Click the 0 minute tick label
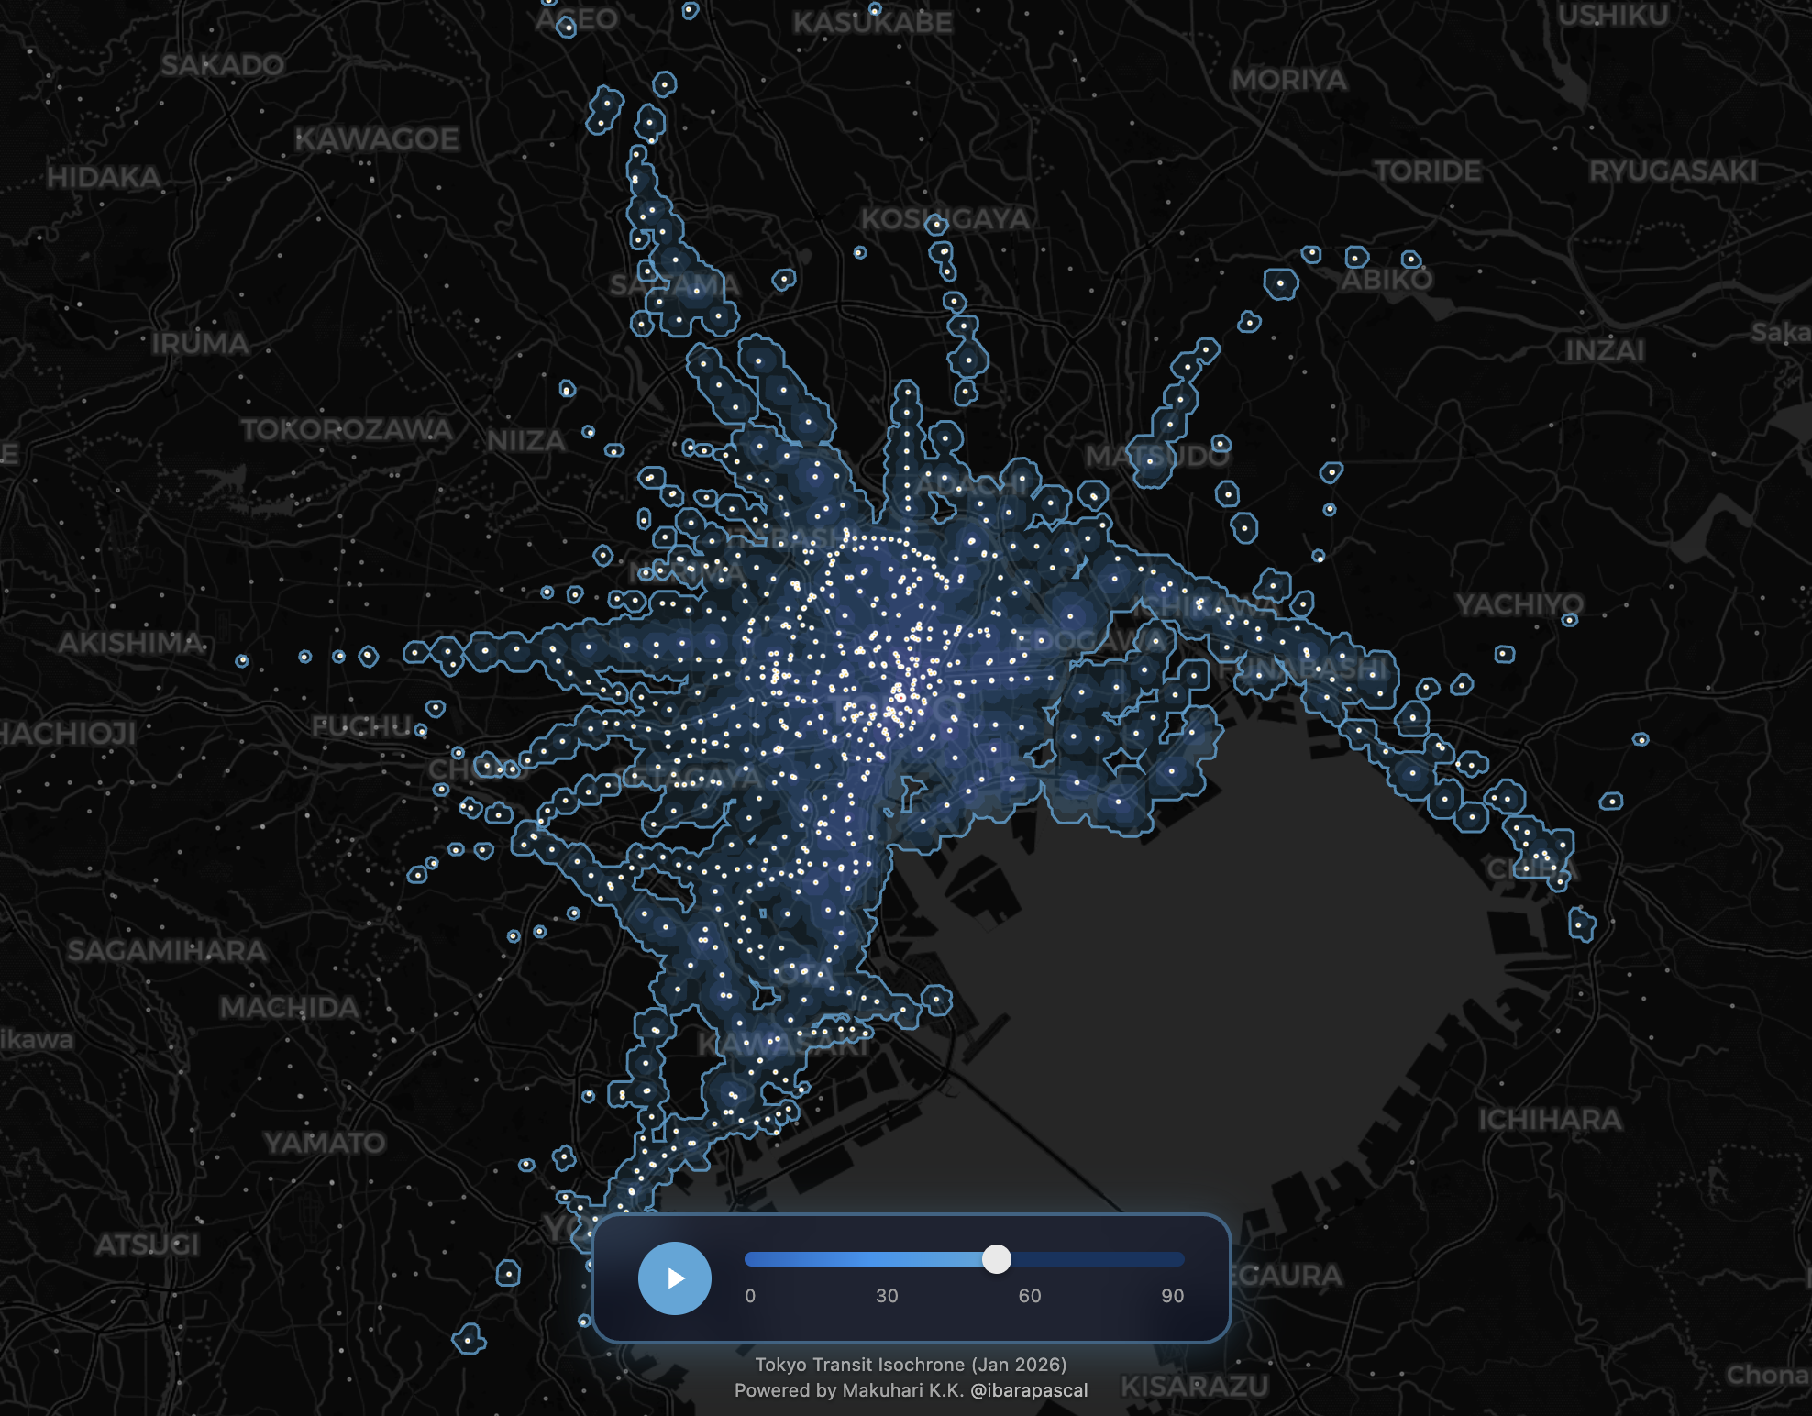 point(750,1296)
